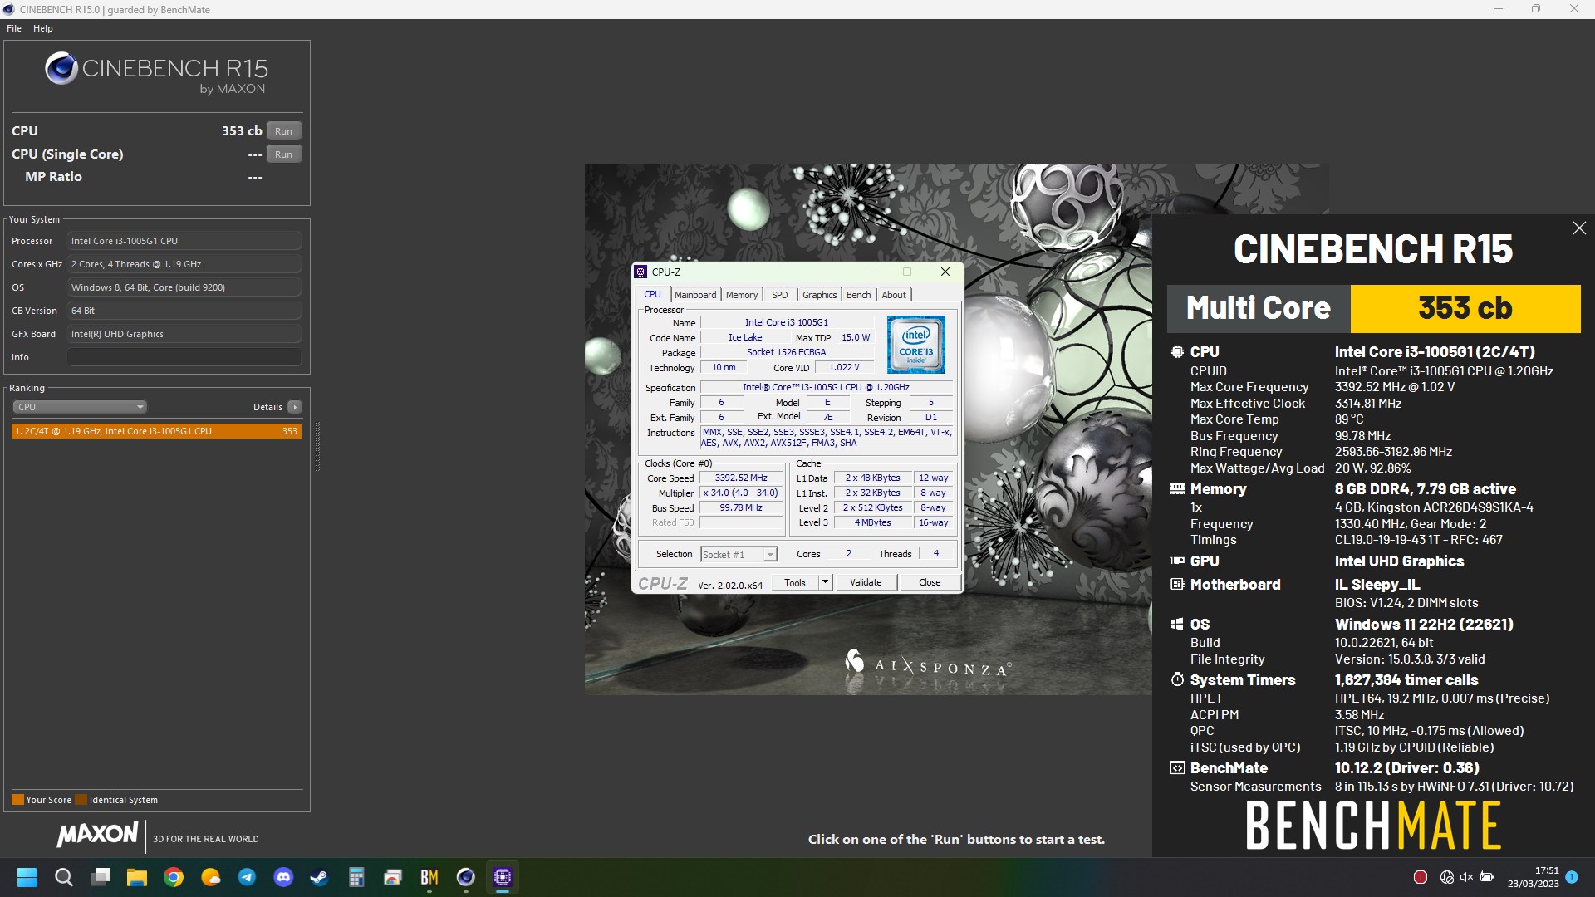
Task: Click the BenchMate OS Windows icon
Action: coord(1177,624)
